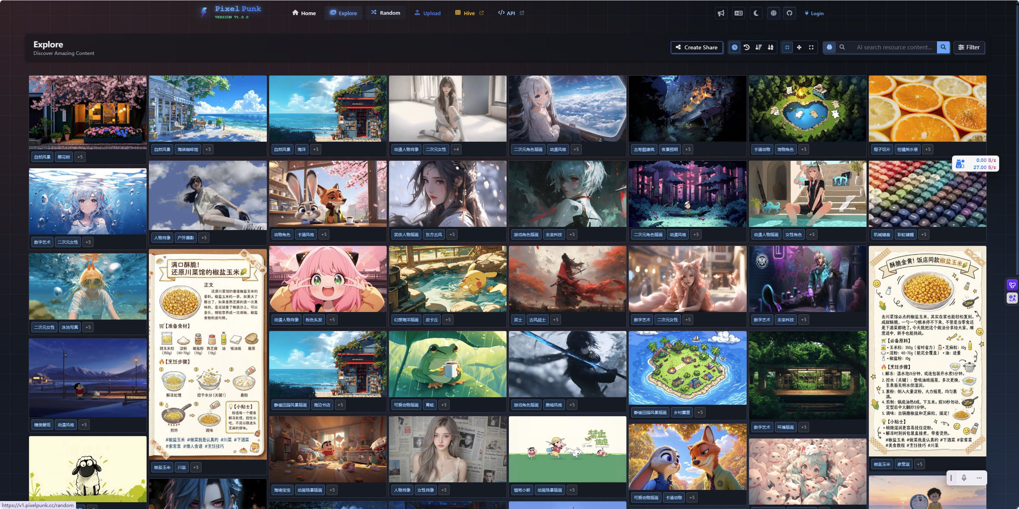
Task: Sort by oldest using the history icon
Action: pyautogui.click(x=747, y=47)
